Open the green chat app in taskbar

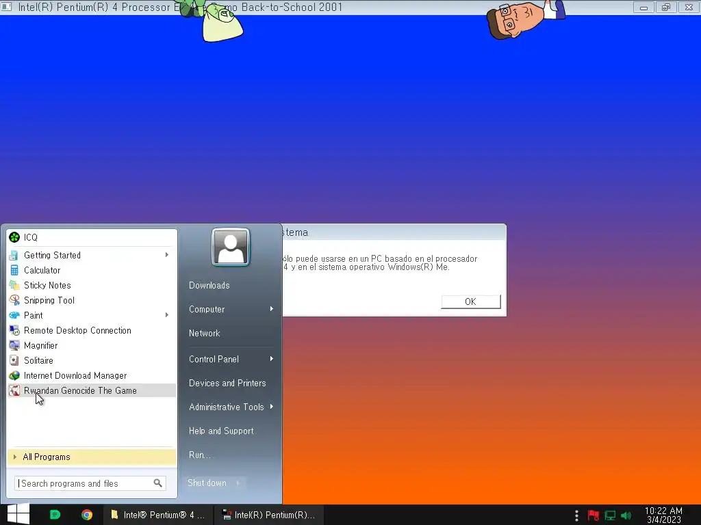(x=55, y=515)
